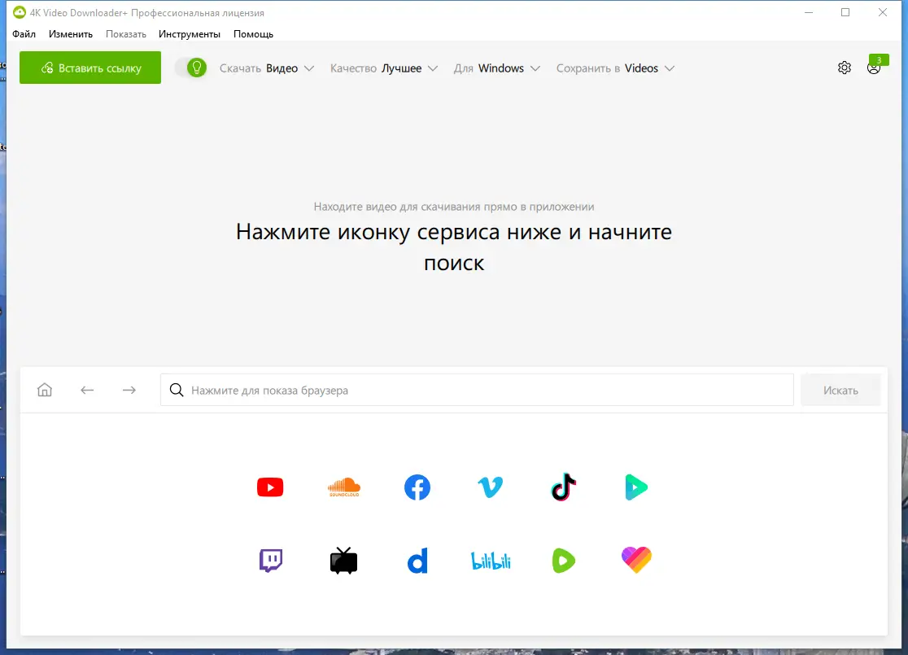Open the Сохранить в Videos dropdown

pyautogui.click(x=614, y=68)
